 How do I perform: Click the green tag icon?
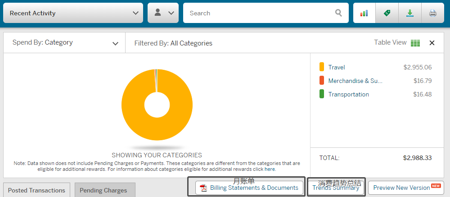point(387,13)
